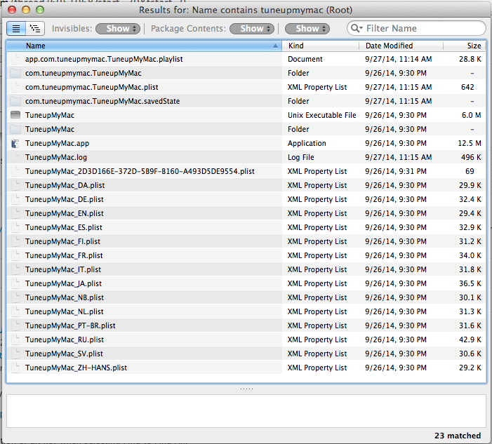Select app.com.tuneupmymac.TuneupMyMac.playlist file name

click(x=104, y=59)
